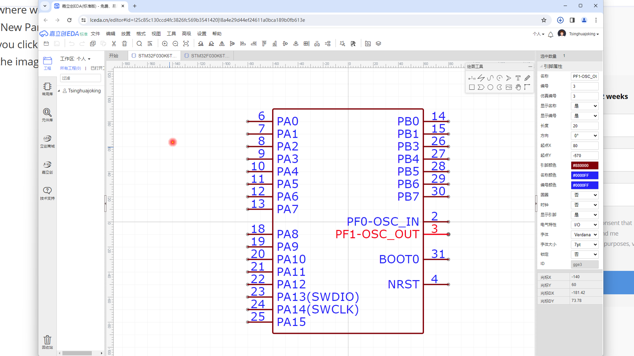
Task: Open the 显示编号 dropdown
Action: pyautogui.click(x=584, y=116)
